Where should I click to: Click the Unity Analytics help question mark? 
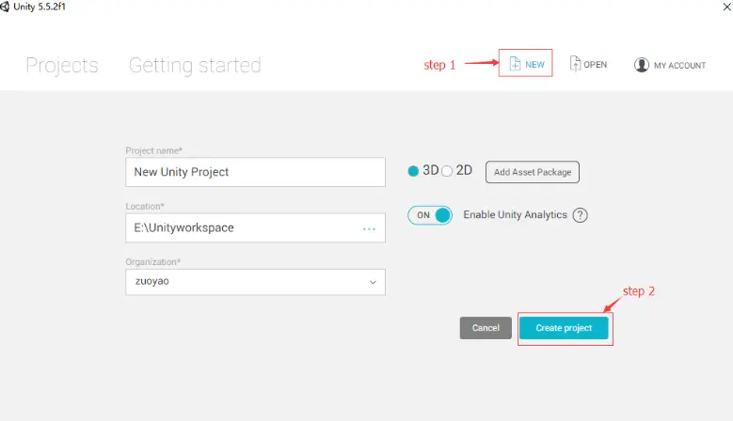(x=580, y=215)
